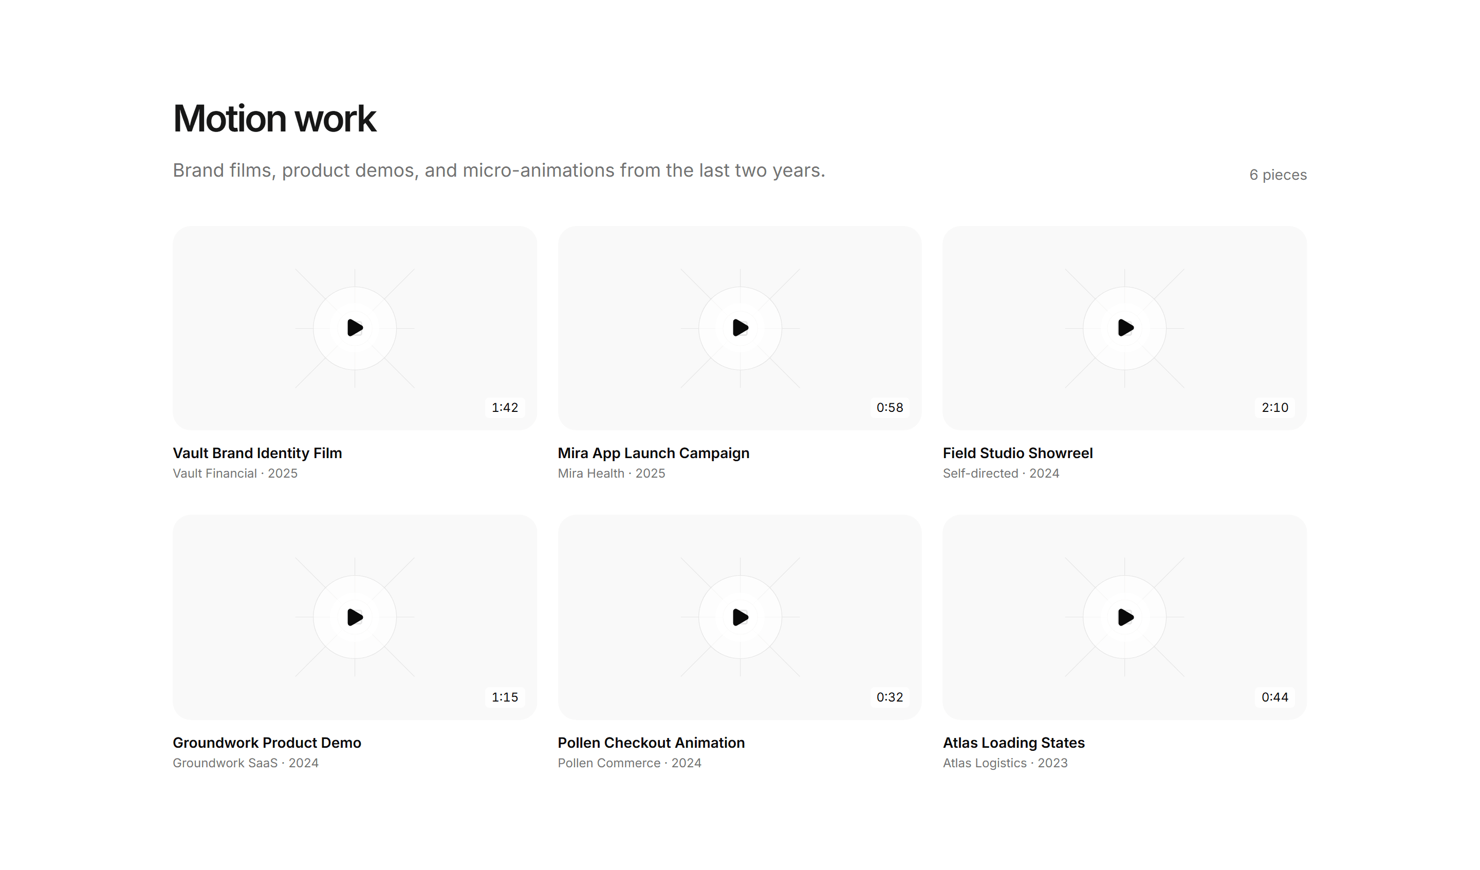Click the 0:44 duration badge
Image resolution: width=1480 pixels, height=870 pixels.
1274,697
